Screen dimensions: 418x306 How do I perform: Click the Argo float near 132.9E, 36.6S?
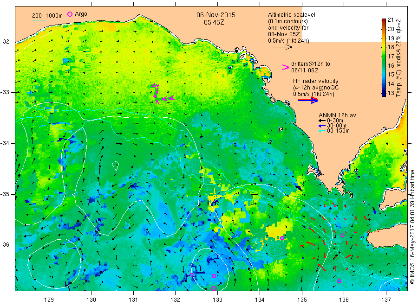214,276
